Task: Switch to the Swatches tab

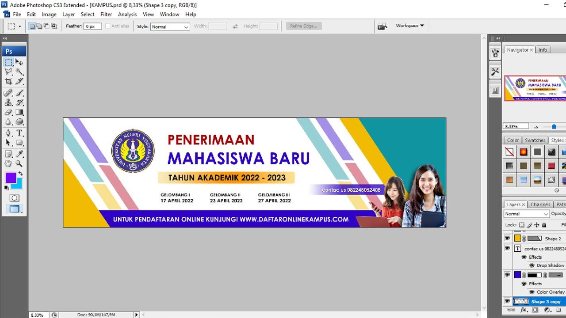Action: tap(535, 140)
